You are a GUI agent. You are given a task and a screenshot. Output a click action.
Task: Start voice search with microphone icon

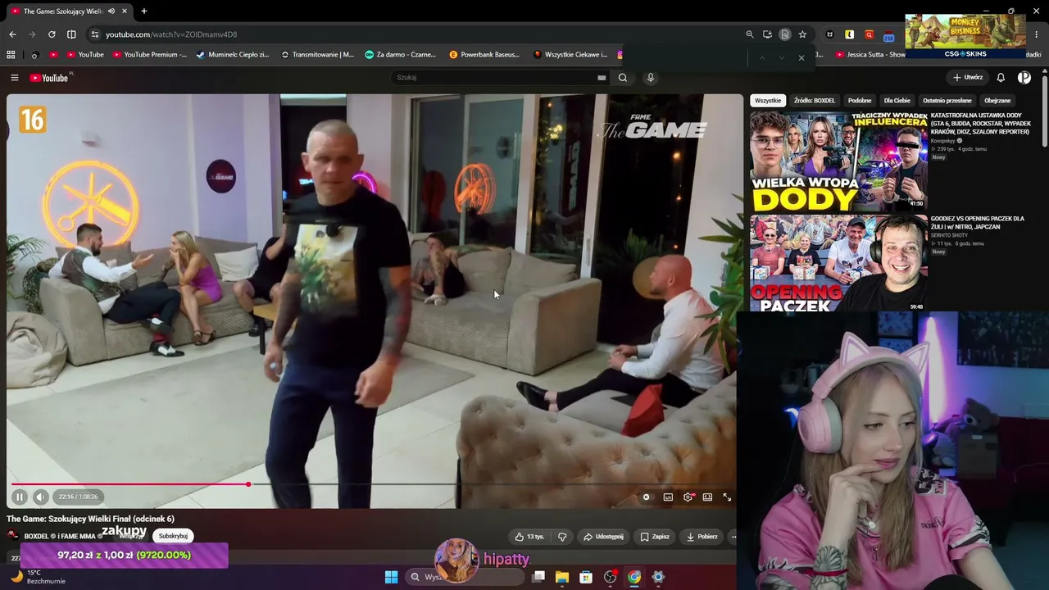pyautogui.click(x=651, y=78)
